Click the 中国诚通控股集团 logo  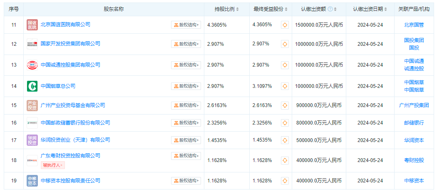[x=32, y=65]
